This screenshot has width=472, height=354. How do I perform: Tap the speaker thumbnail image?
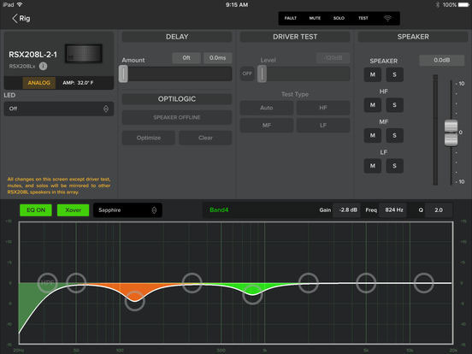84,54
